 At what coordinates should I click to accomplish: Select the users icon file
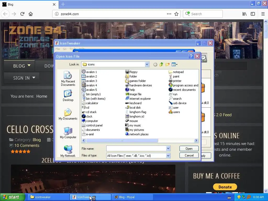point(174,112)
